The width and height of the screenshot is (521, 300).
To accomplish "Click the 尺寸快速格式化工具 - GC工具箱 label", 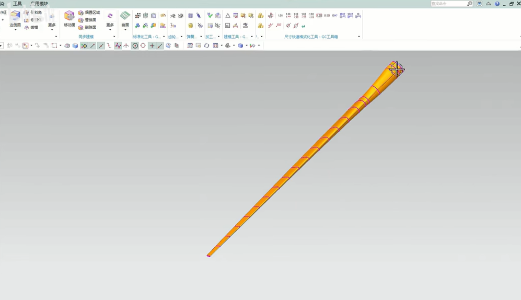I will click(311, 37).
